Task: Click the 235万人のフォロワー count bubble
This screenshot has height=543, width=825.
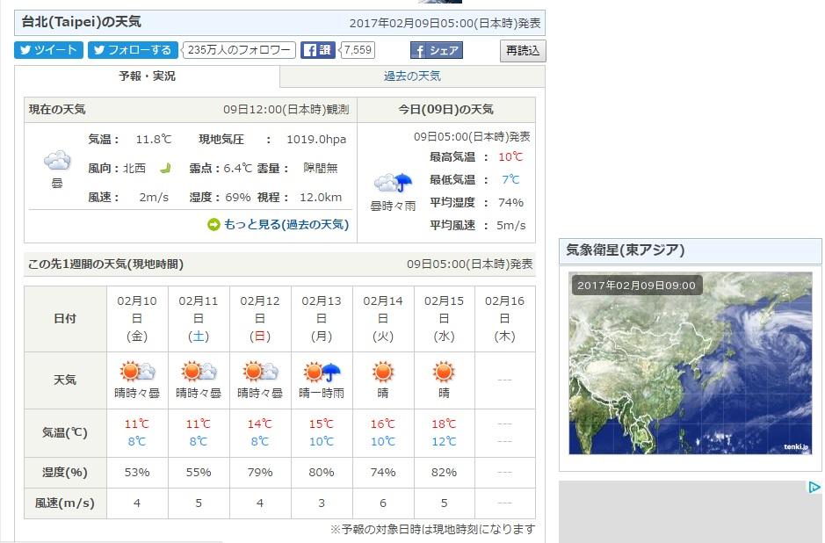Action: 238,50
